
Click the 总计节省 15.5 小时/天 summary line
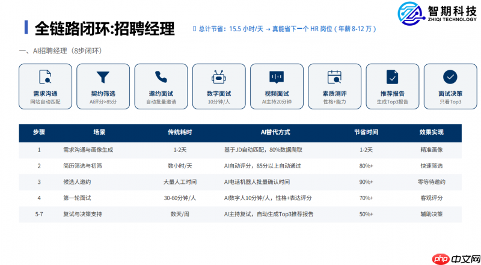point(284,29)
